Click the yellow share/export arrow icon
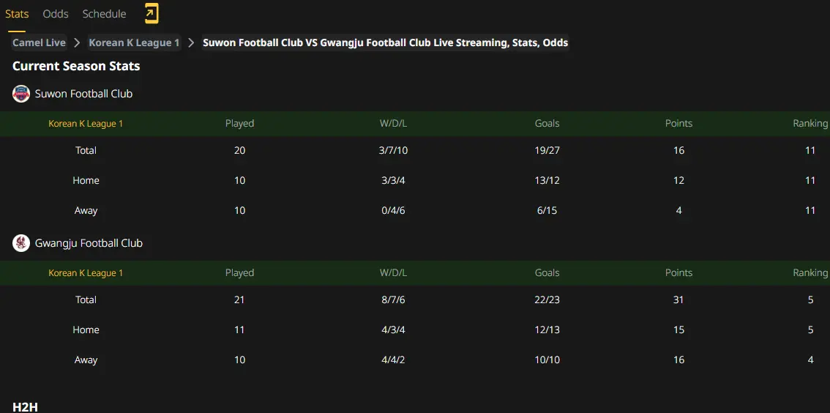 click(x=152, y=14)
